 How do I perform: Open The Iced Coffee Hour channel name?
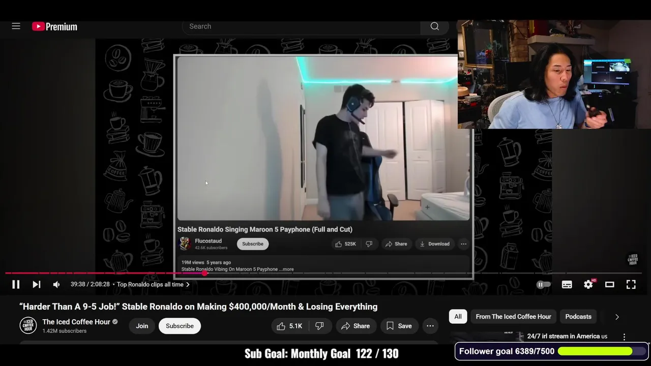tap(76, 322)
